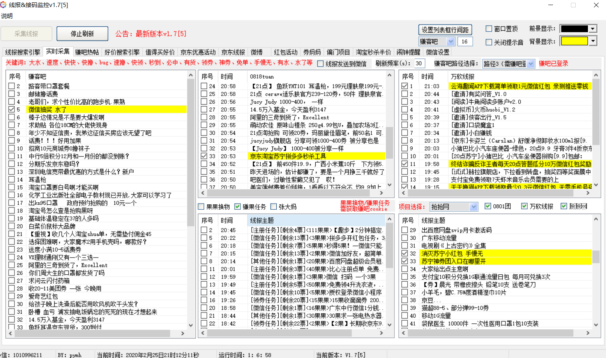Click 万软线报 list horizontal scroll-left arrow
Viewport: 606px width, 358px height.
click(404, 193)
